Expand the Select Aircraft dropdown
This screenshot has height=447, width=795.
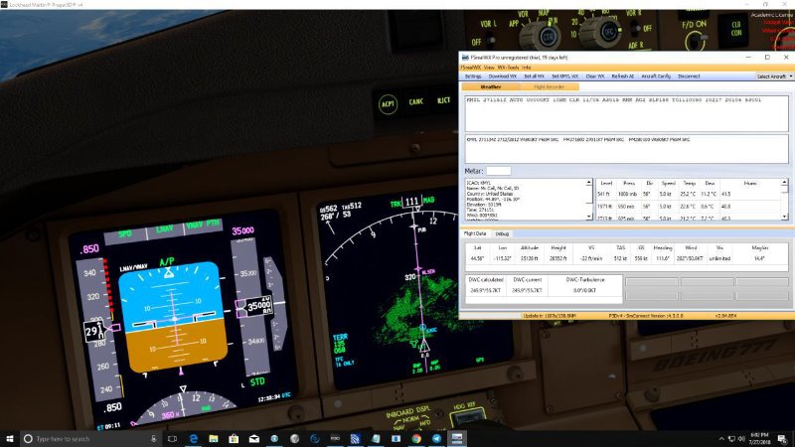[774, 76]
